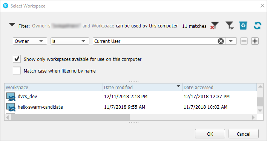Refresh the workspace list
The width and height of the screenshot is (267, 141).
pos(257,26)
